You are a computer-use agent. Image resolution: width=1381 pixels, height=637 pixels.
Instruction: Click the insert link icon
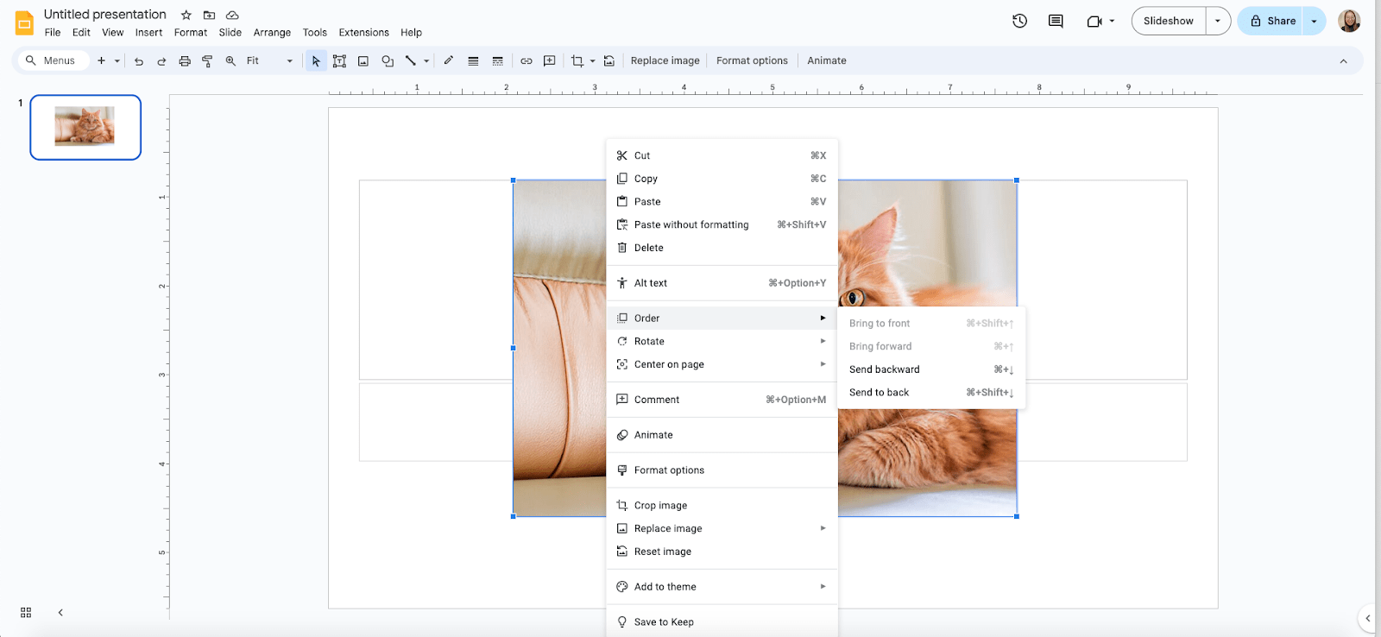click(x=527, y=61)
